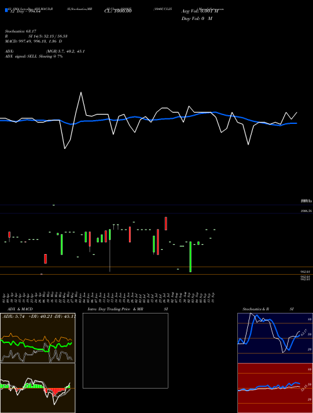Open the blue Stochastics thumbnail chart

point(275,338)
